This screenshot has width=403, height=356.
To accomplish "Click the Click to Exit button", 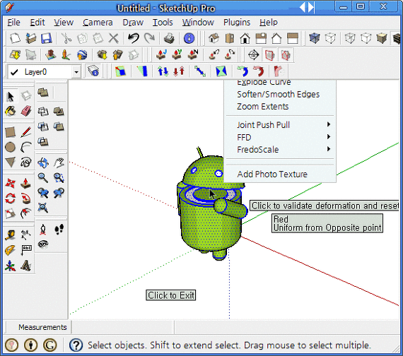I will tap(171, 295).
